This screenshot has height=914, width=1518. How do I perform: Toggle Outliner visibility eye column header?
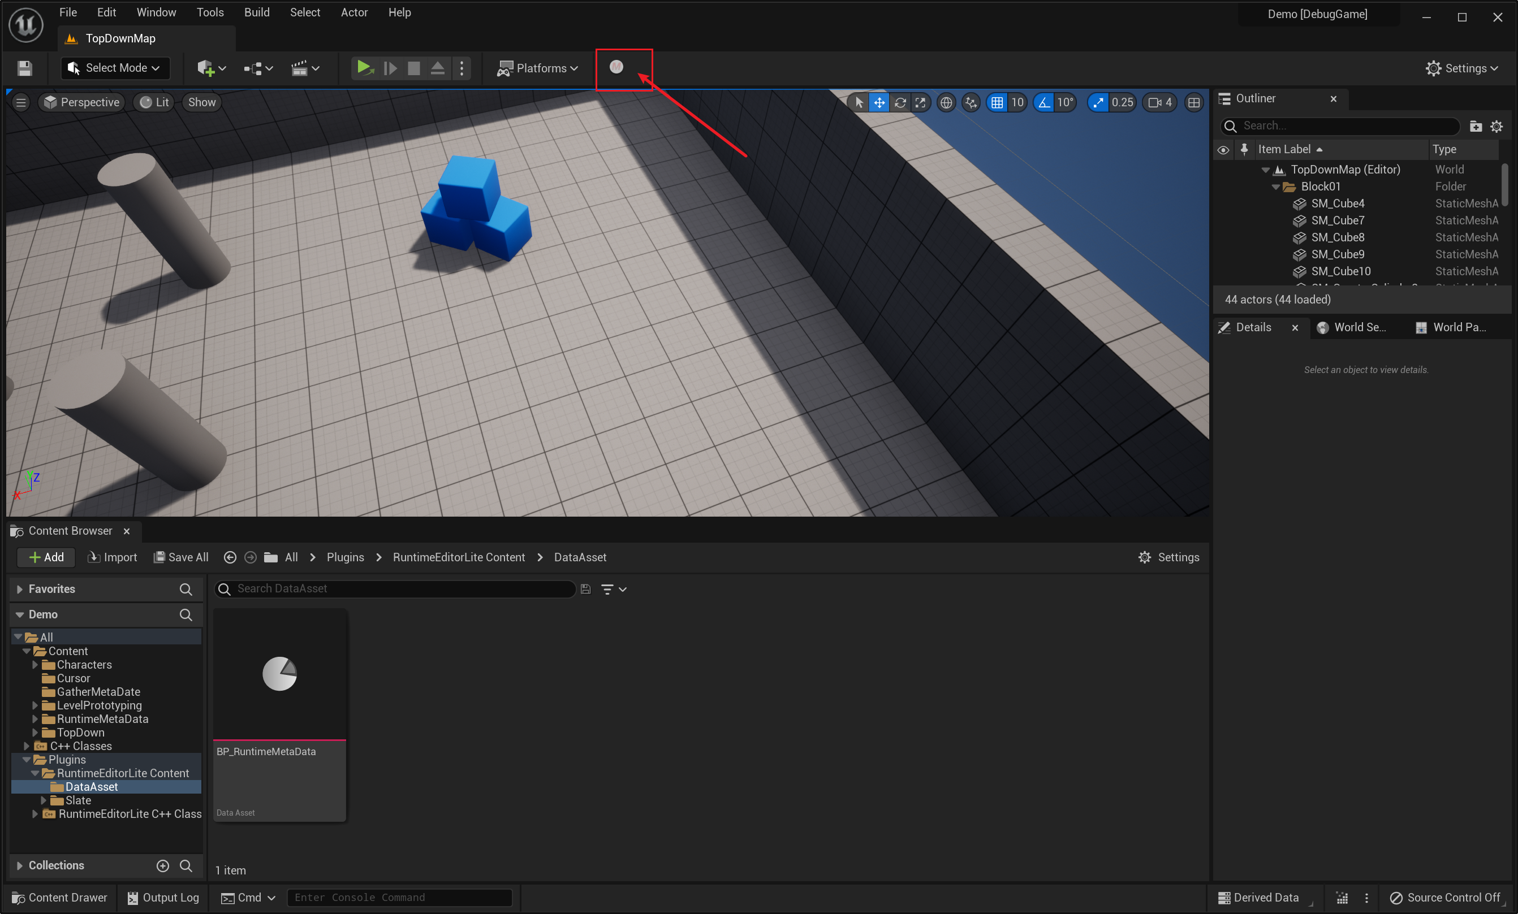[x=1223, y=150]
